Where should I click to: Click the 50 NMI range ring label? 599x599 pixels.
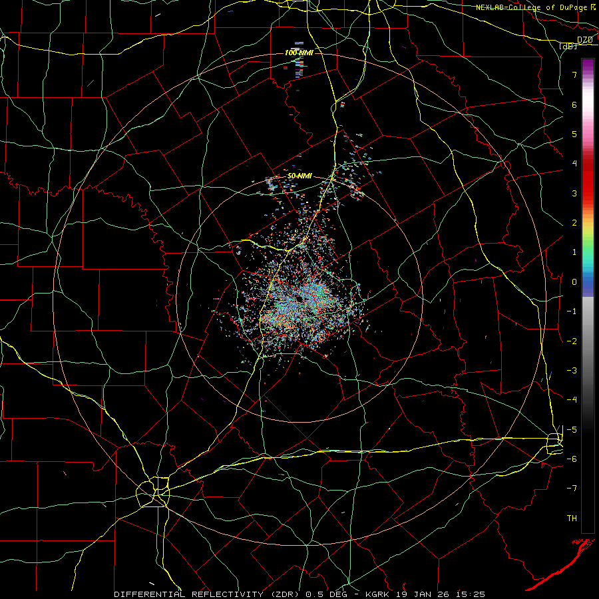click(x=299, y=176)
